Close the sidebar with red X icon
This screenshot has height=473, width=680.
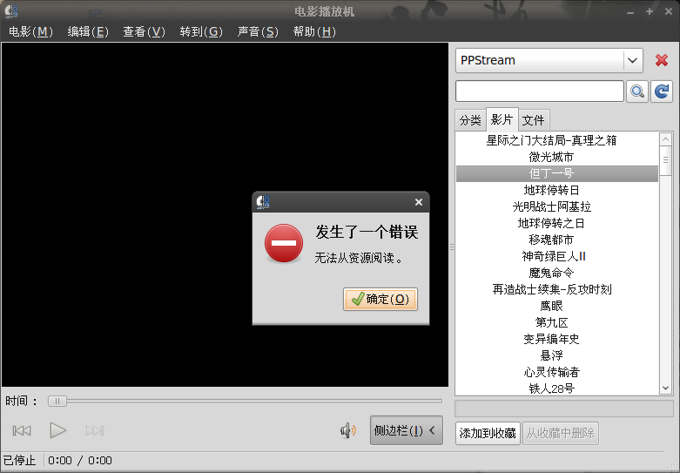662,60
